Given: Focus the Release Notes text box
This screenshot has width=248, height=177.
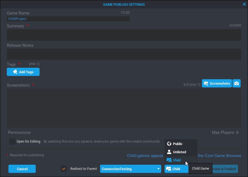Looking at the screenshot, I should [x=124, y=54].
